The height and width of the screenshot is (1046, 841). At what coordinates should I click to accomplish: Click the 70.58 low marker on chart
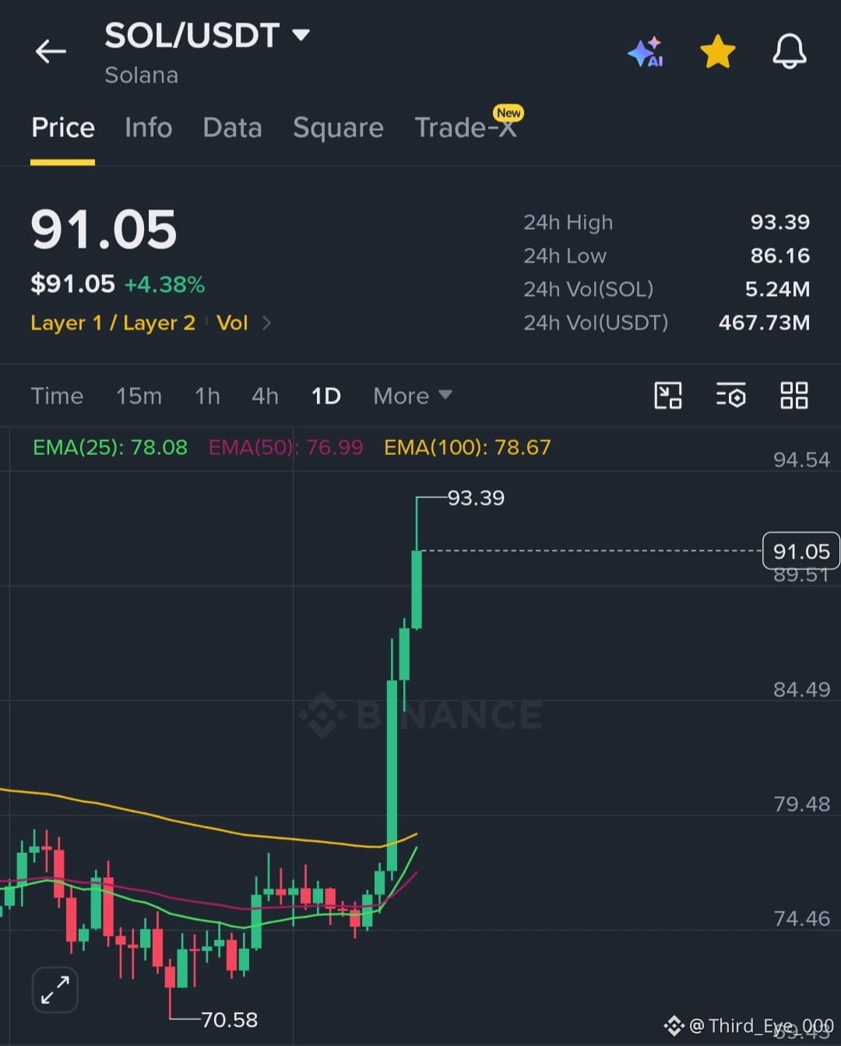click(x=229, y=1020)
